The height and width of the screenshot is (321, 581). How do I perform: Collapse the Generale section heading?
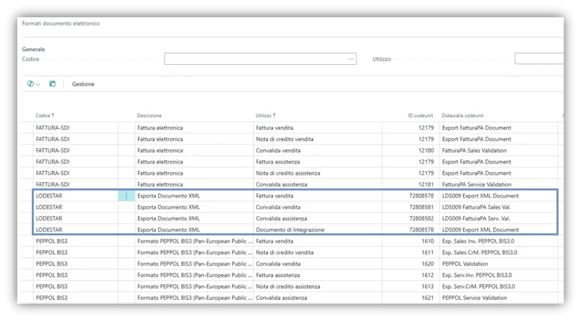pyautogui.click(x=33, y=49)
